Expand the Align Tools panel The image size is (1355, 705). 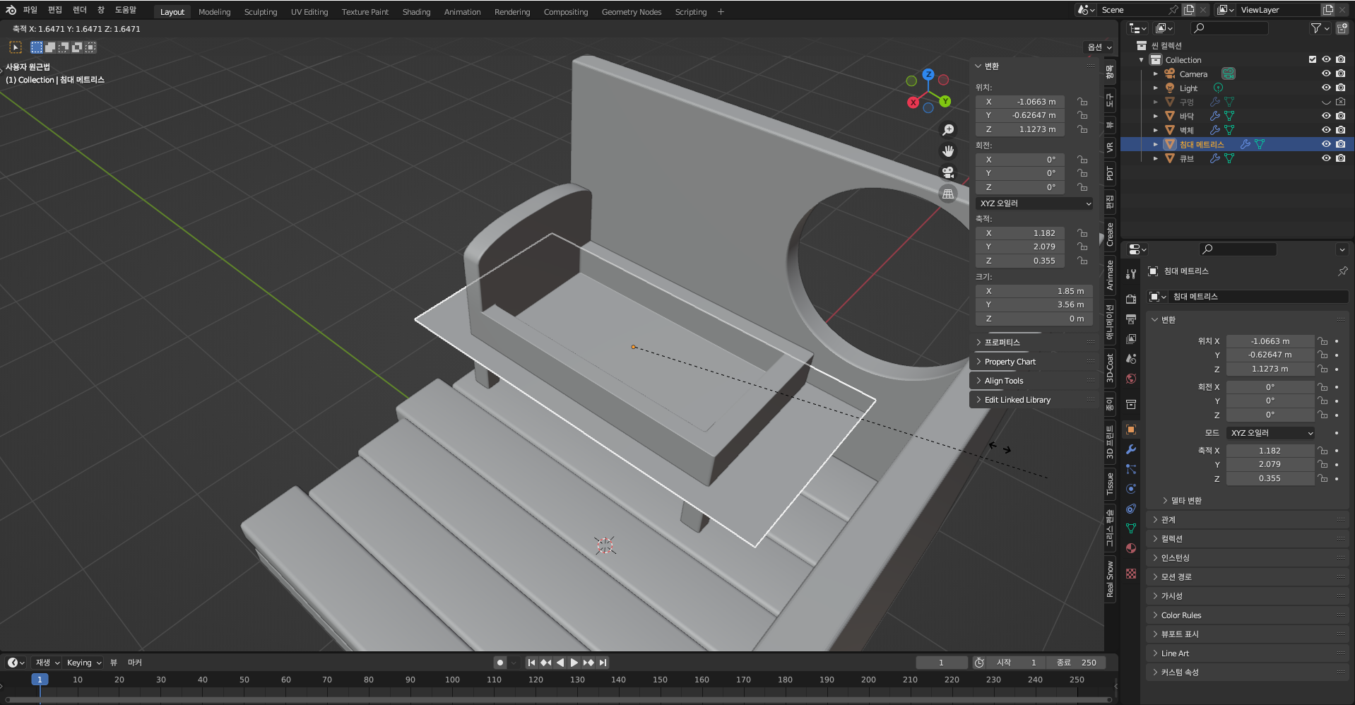coord(1004,381)
